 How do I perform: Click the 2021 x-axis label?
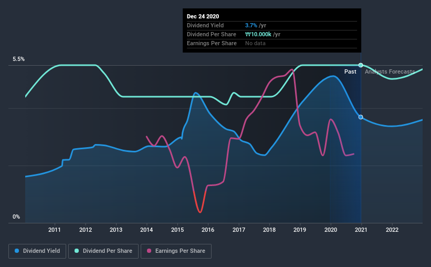pos(361,230)
